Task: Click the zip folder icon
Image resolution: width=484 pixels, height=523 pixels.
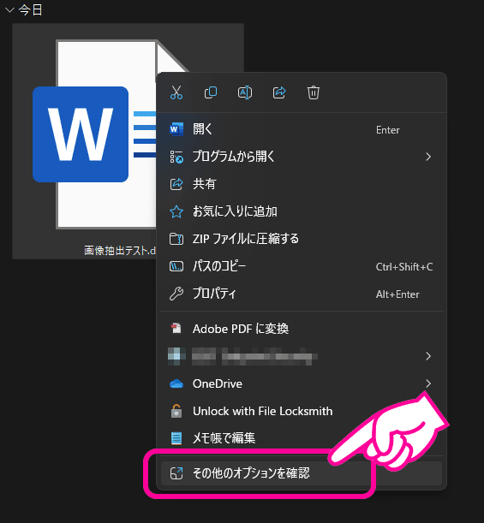Action: (176, 239)
